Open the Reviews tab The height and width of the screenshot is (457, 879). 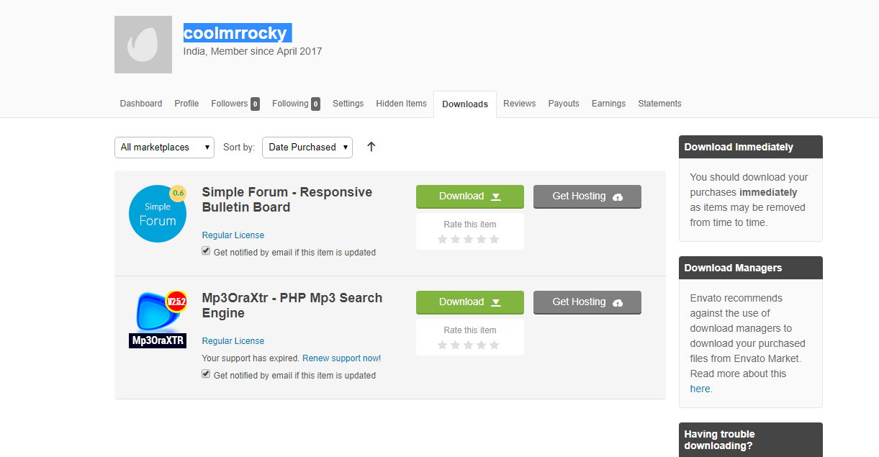(x=519, y=104)
